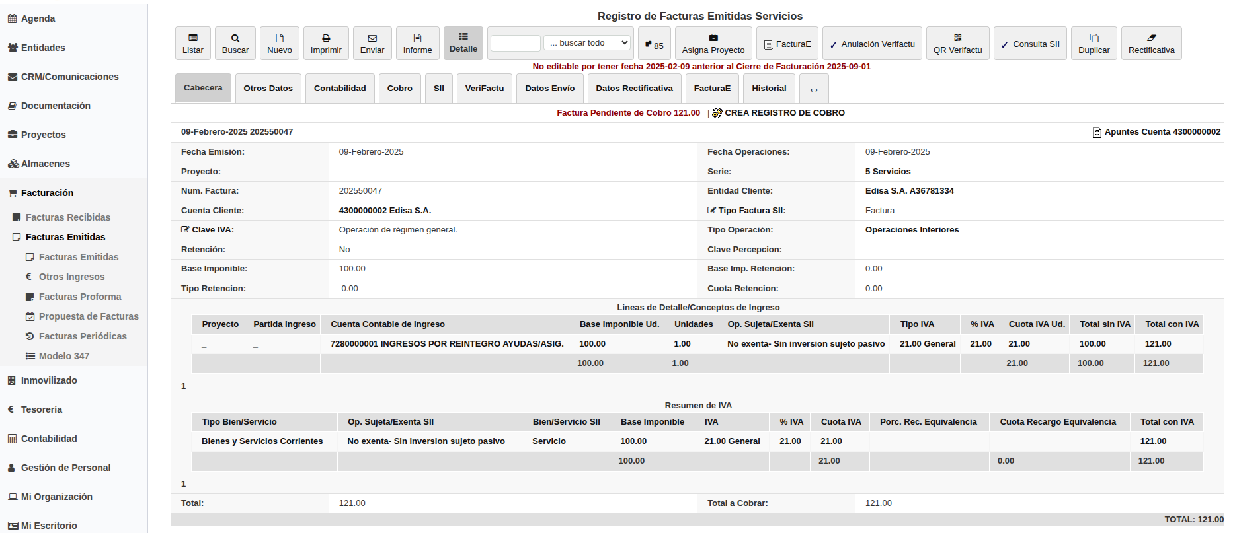Image resolution: width=1233 pixels, height=533 pixels.
Task: Click the toolbar search text field
Action: point(516,44)
